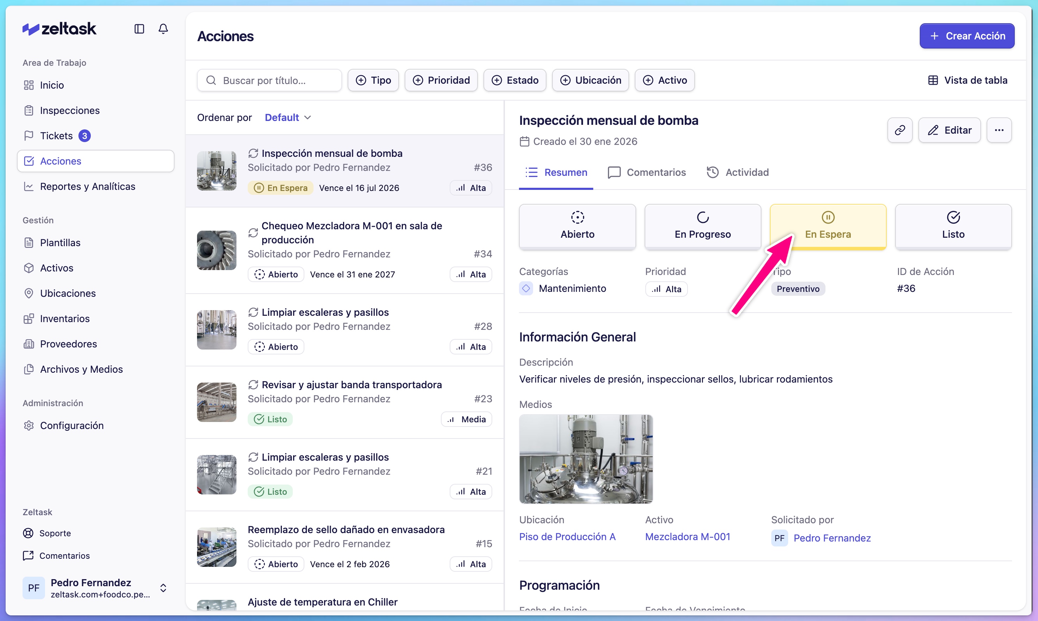Select the En Espera status button
The width and height of the screenshot is (1038, 621).
828,226
